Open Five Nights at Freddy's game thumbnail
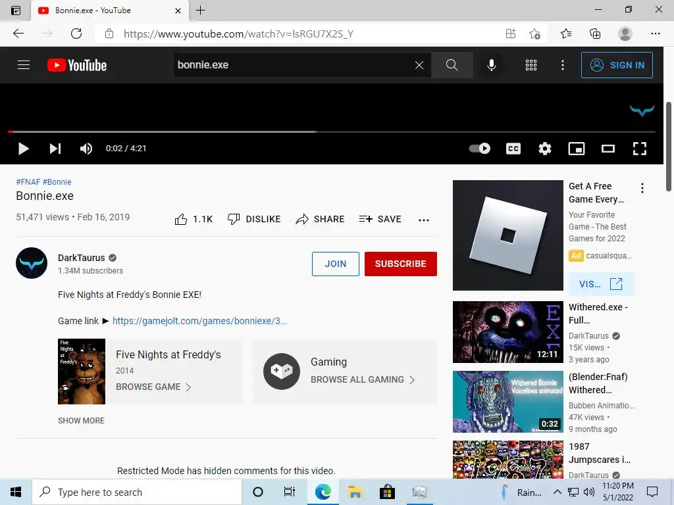This screenshot has width=674, height=505. [82, 372]
